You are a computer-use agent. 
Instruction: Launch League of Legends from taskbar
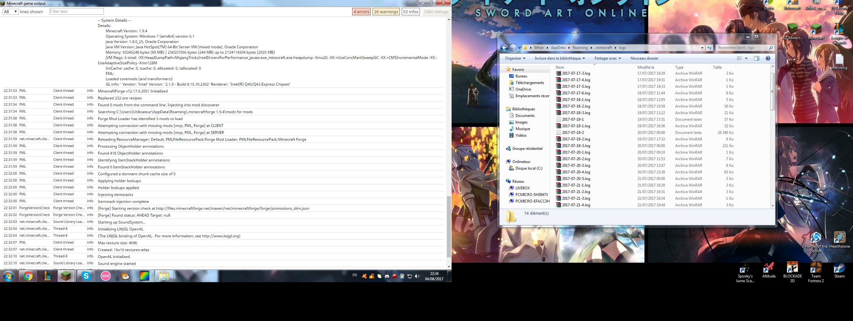click(47, 276)
